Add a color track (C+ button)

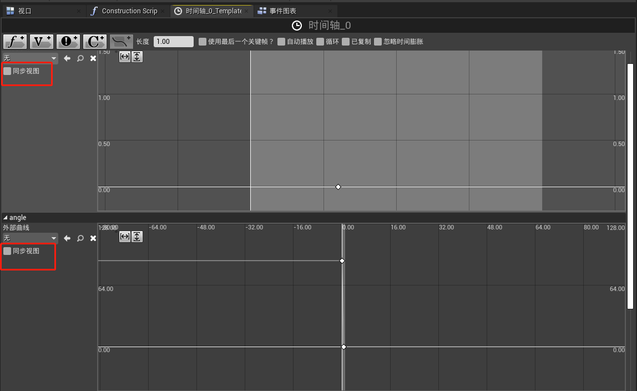point(95,42)
